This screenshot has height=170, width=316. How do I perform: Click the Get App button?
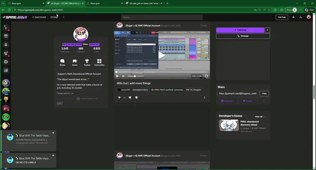(282, 17)
